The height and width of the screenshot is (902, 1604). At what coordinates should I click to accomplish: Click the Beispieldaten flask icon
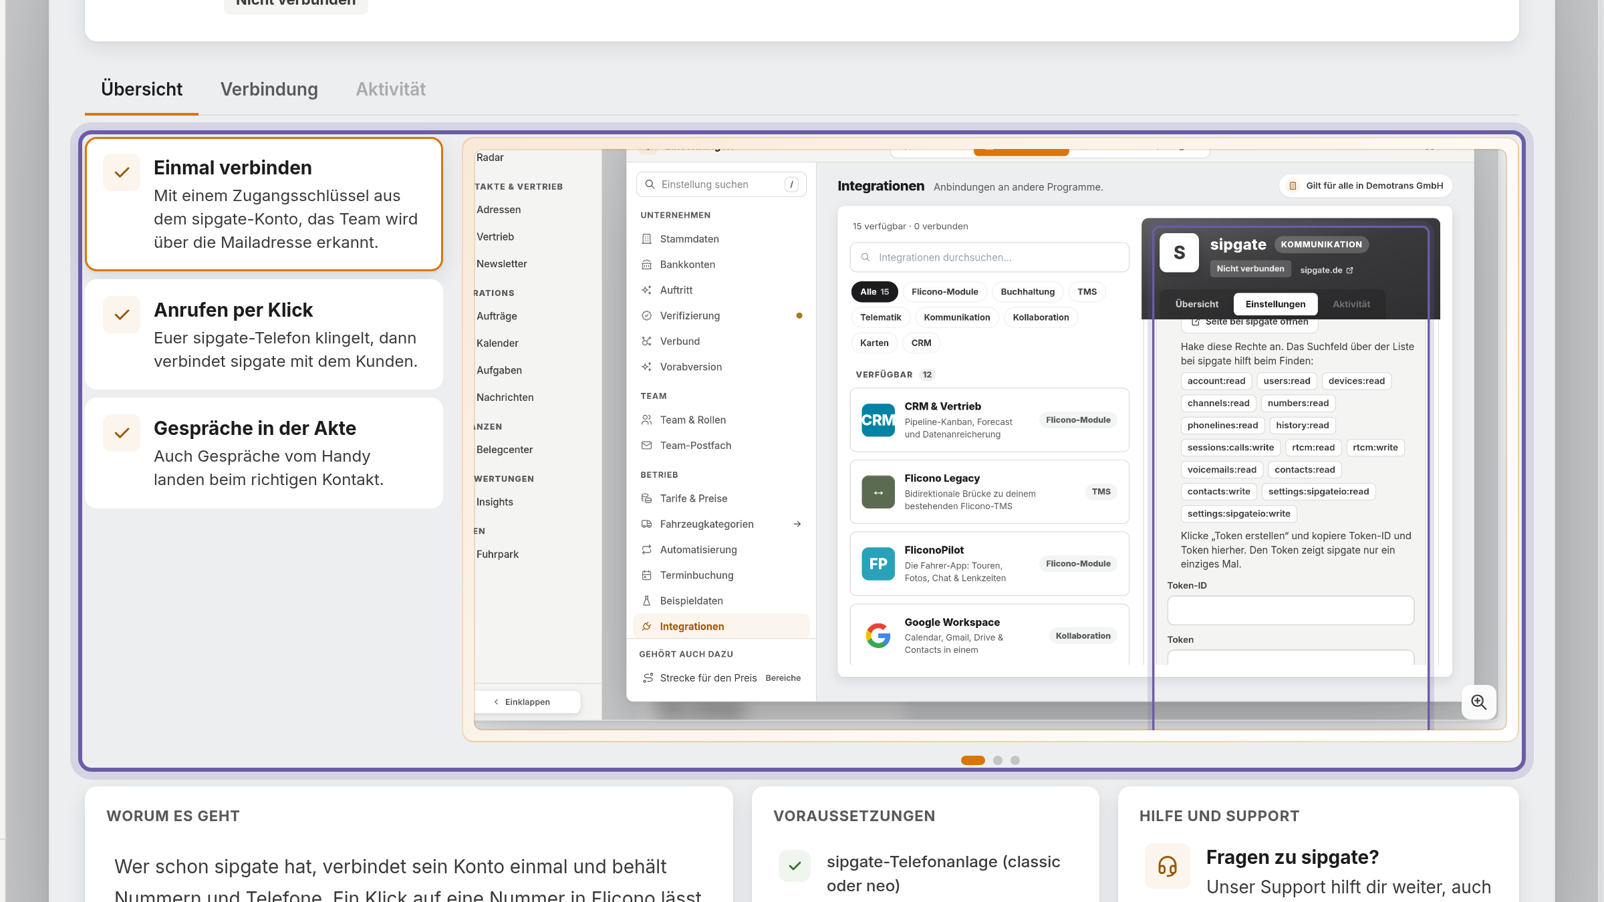[x=646, y=601]
